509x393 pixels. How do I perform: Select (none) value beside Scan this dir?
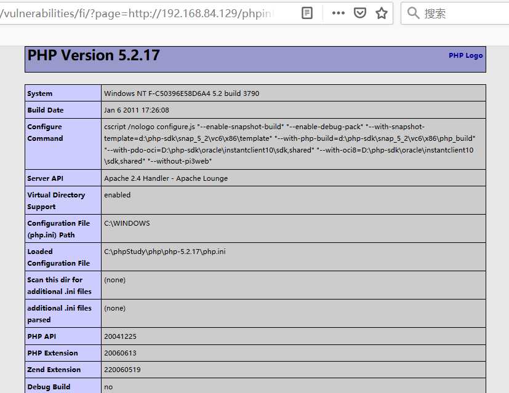point(114,280)
